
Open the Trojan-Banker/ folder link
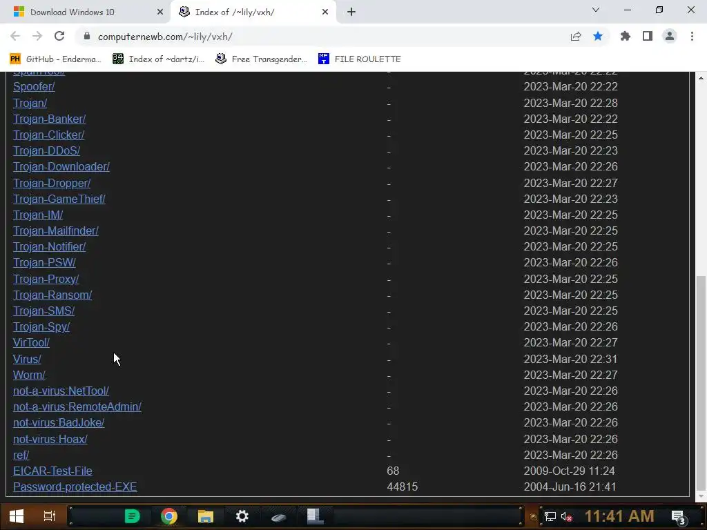pyautogui.click(x=49, y=119)
